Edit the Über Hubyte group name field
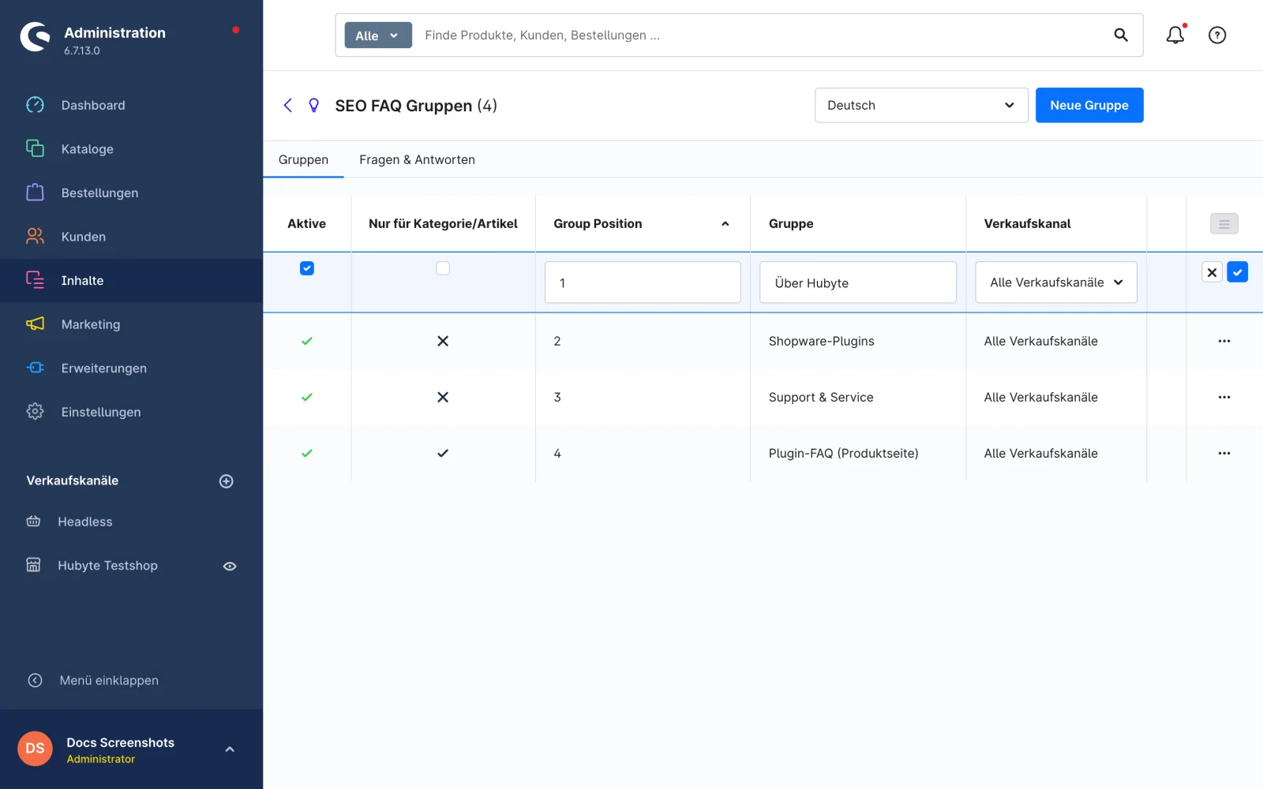Image resolution: width=1263 pixels, height=789 pixels. coord(858,282)
